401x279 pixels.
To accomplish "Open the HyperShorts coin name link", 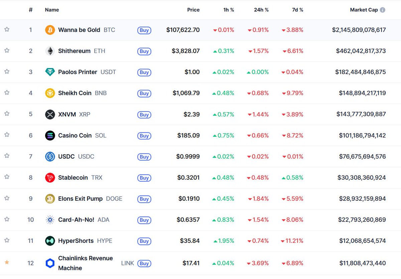I will click(x=76, y=241).
